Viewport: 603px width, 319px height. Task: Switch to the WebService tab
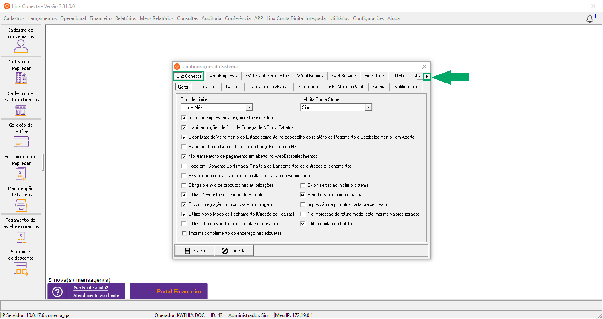tap(344, 76)
